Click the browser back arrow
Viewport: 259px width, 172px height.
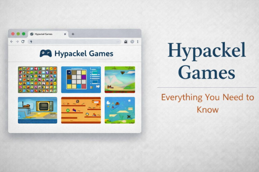(x=12, y=41)
